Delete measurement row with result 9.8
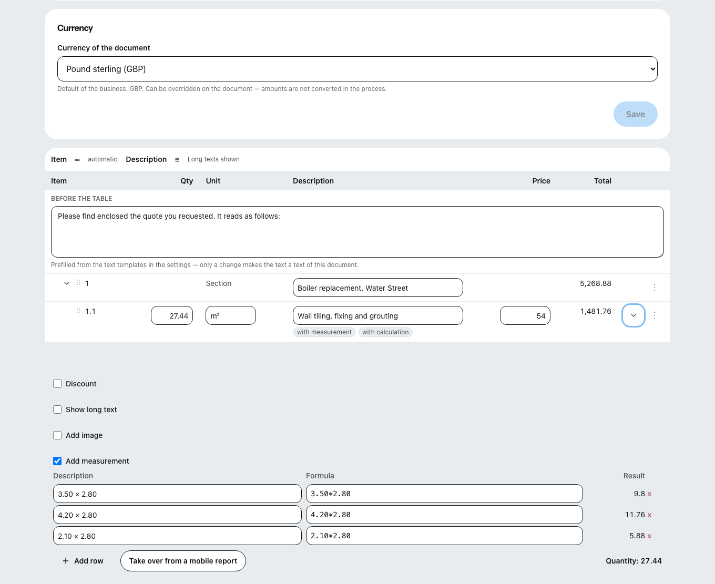715x584 pixels. pyautogui.click(x=649, y=494)
